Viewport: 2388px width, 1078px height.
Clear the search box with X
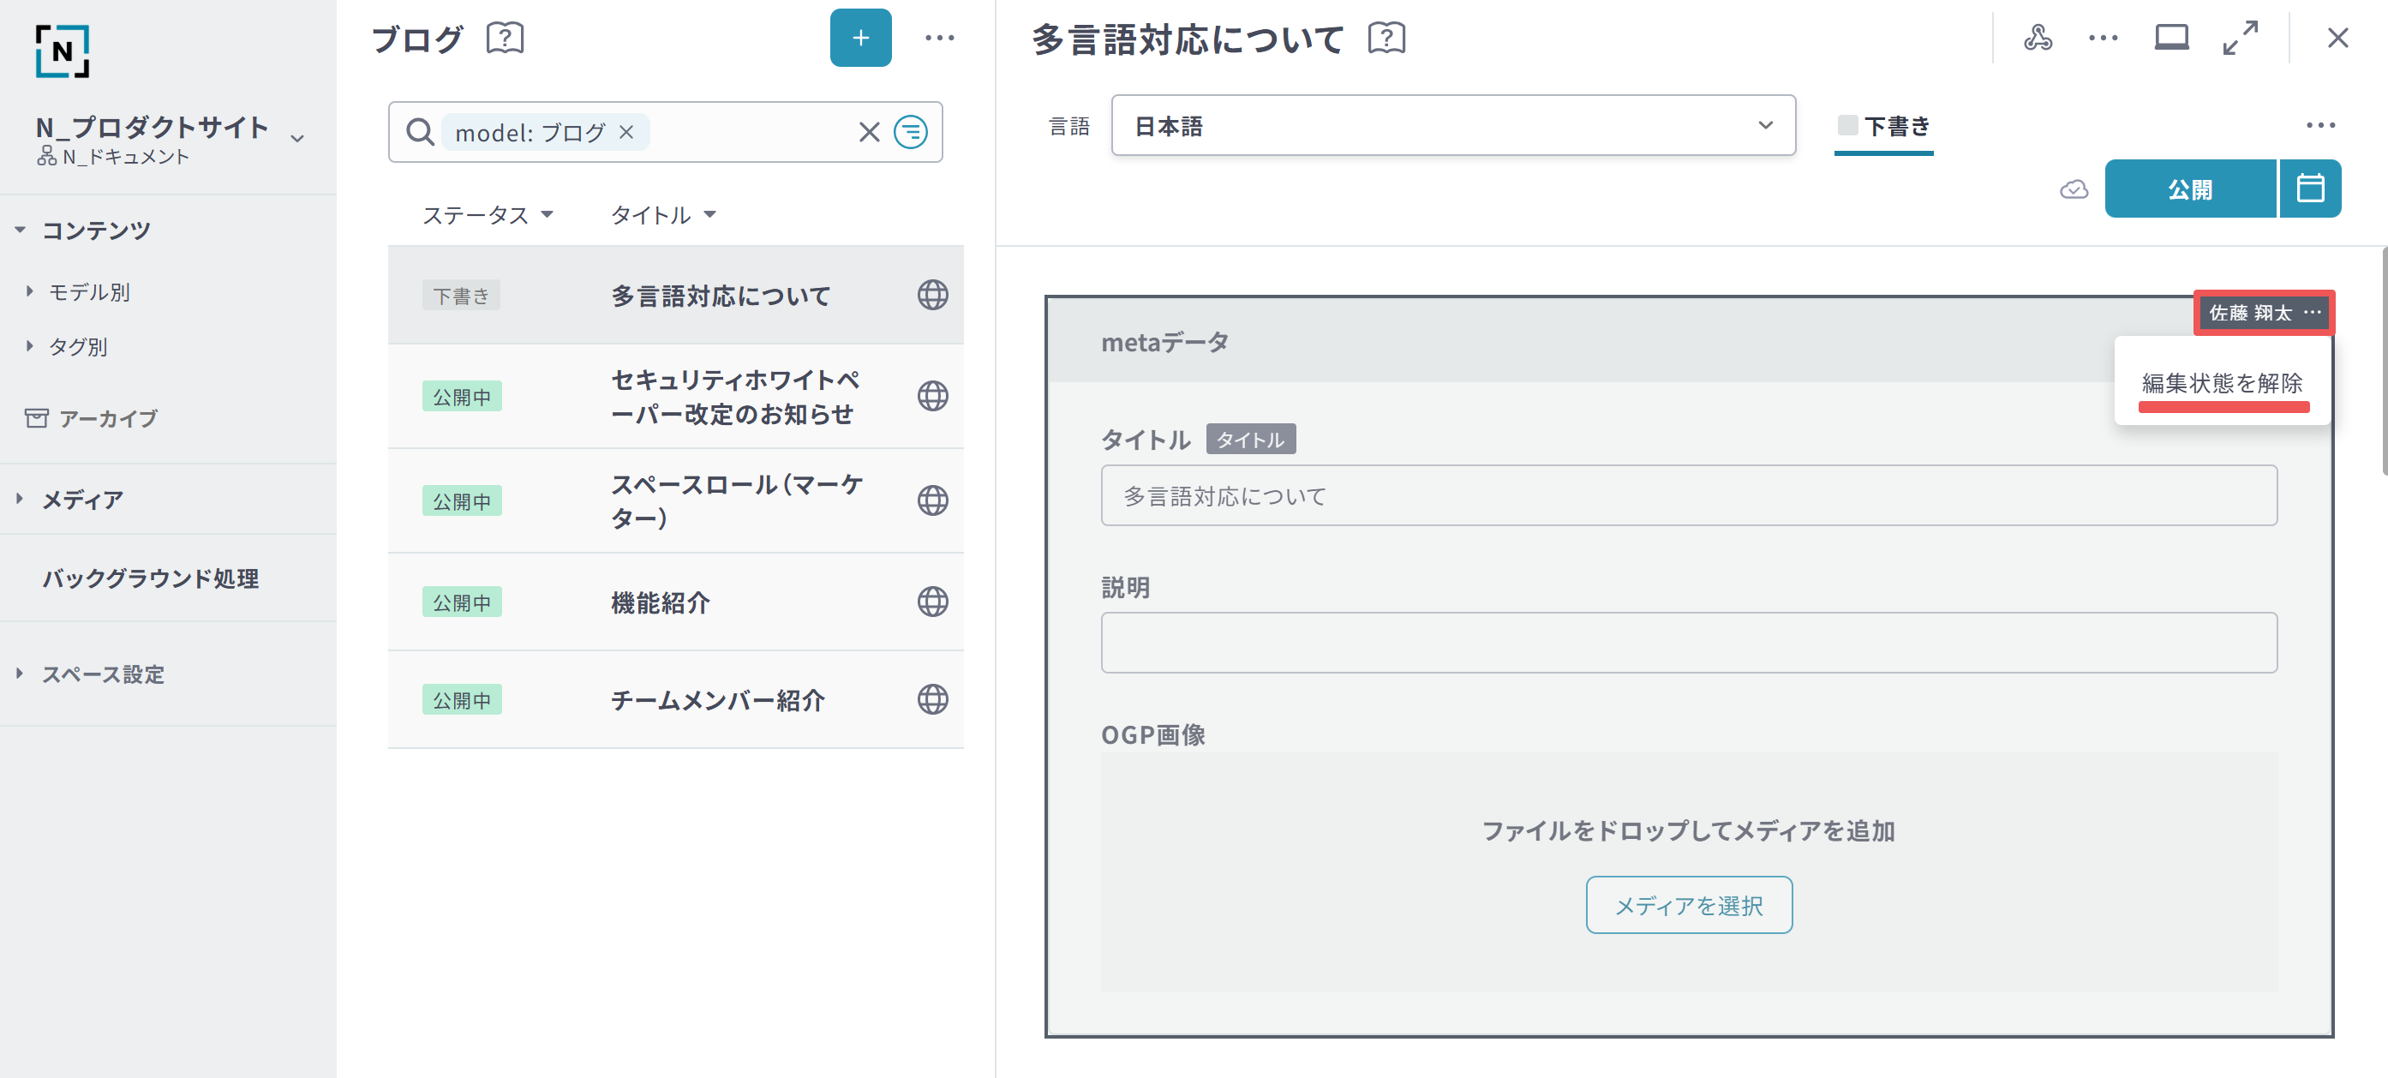tap(868, 133)
